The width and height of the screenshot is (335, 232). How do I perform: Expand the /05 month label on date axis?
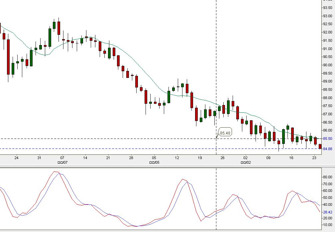click(154, 162)
